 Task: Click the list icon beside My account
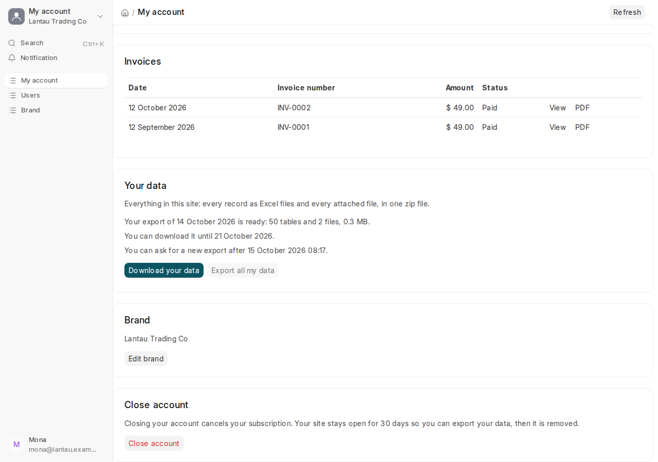point(13,81)
